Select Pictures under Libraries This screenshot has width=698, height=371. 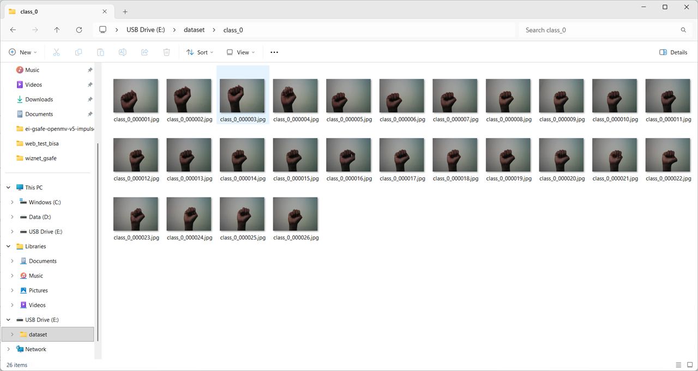tap(38, 291)
